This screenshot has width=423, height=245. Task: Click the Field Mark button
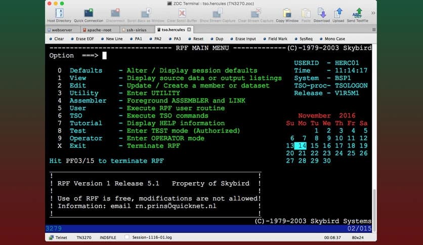coord(275,39)
